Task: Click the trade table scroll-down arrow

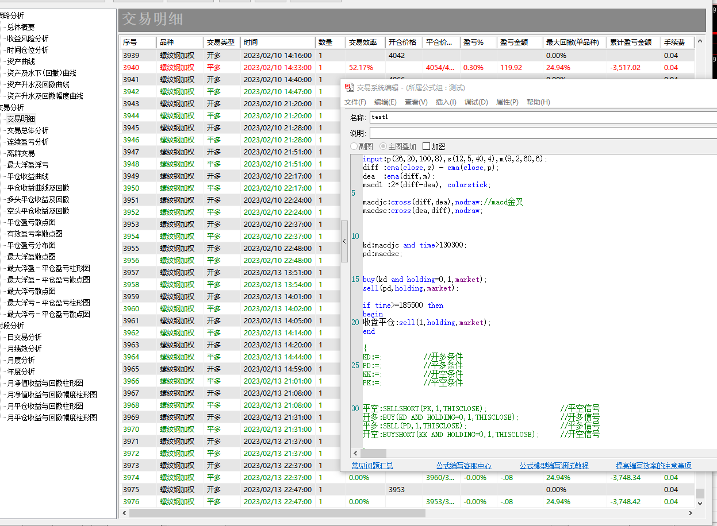Action: click(x=700, y=502)
